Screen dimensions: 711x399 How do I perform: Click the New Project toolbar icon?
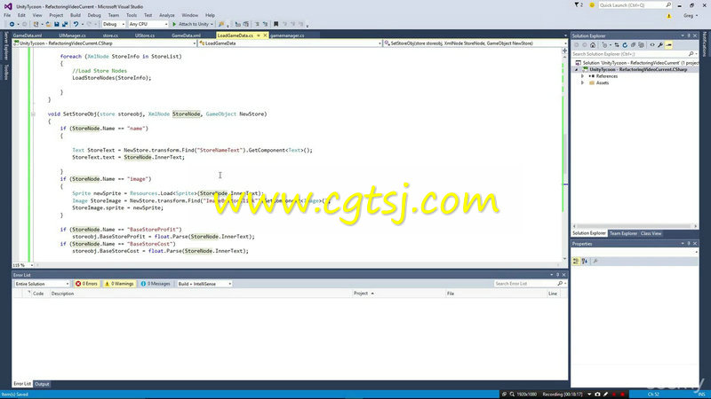point(36,24)
